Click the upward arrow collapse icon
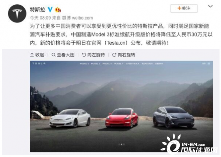 [32, 55]
